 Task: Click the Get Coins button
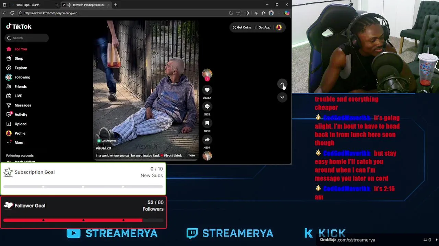pyautogui.click(x=242, y=27)
